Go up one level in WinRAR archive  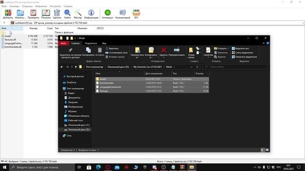pyautogui.click(x=4, y=23)
